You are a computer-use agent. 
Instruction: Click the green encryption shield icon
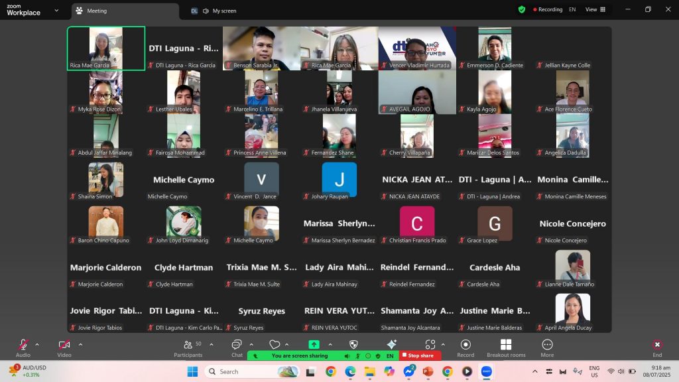522,10
